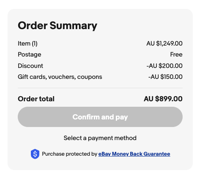Click the AU $899.00 order total
Image resolution: width=205 pixels, height=181 pixels.
point(163,99)
